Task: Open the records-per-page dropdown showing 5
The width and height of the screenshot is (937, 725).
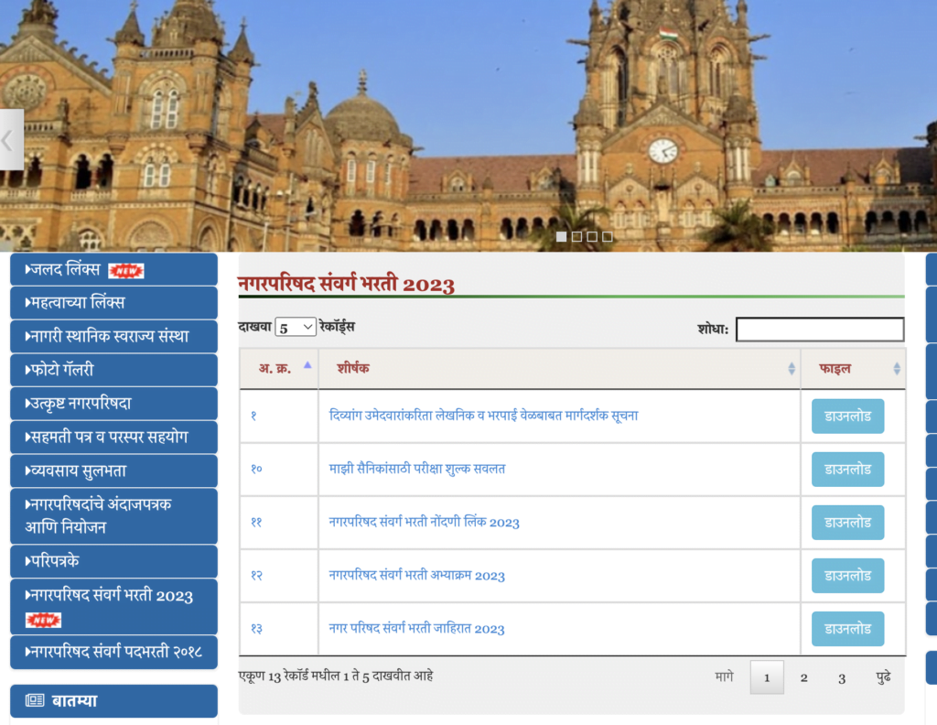Action: pyautogui.click(x=296, y=327)
